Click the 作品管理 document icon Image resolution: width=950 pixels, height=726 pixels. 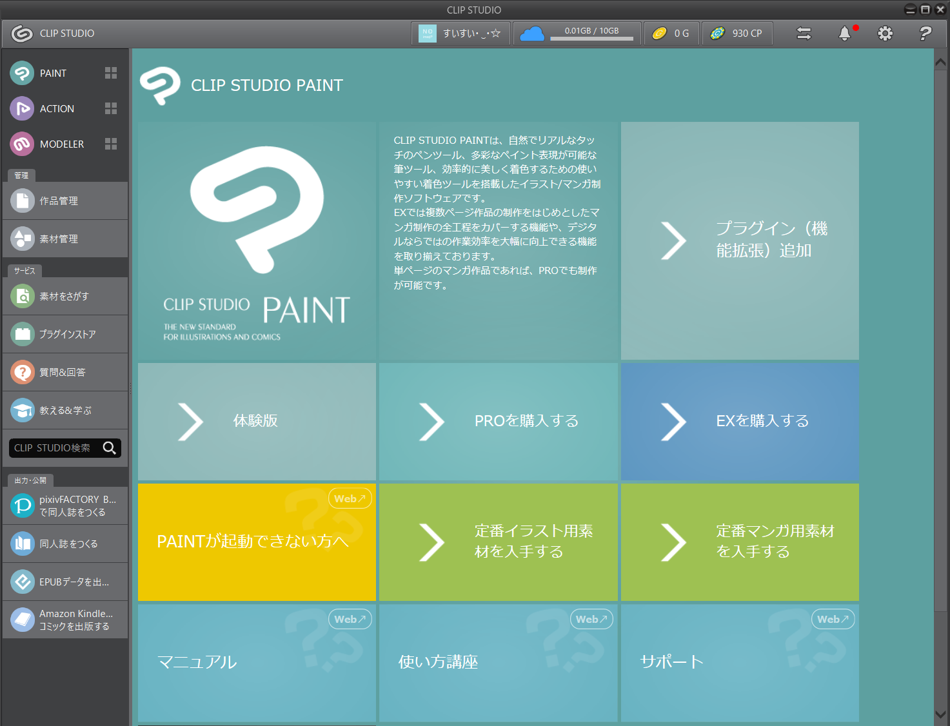23,201
